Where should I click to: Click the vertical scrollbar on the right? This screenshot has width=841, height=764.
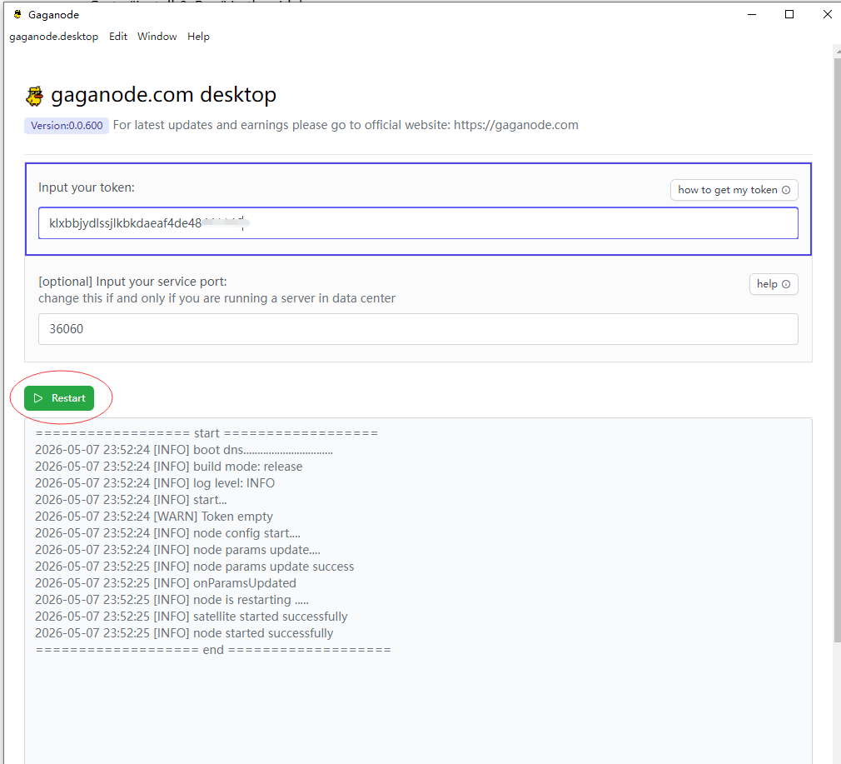[837, 349]
